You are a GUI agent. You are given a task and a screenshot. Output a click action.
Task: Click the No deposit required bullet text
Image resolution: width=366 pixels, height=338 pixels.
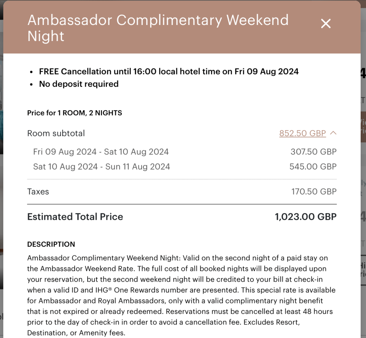(x=79, y=84)
